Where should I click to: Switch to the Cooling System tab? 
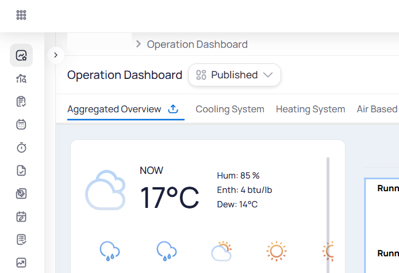230,109
